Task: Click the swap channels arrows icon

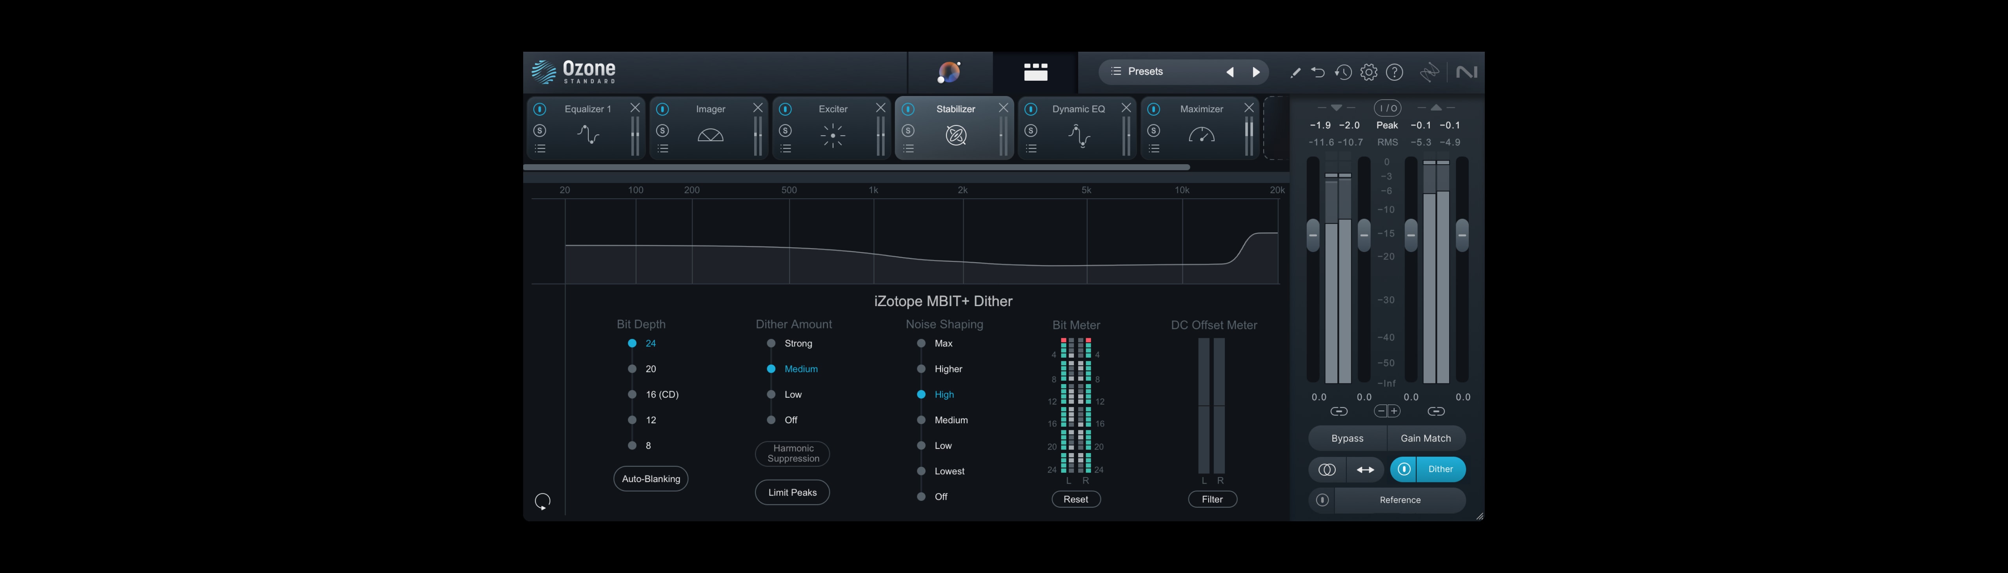Action: pyautogui.click(x=1365, y=470)
